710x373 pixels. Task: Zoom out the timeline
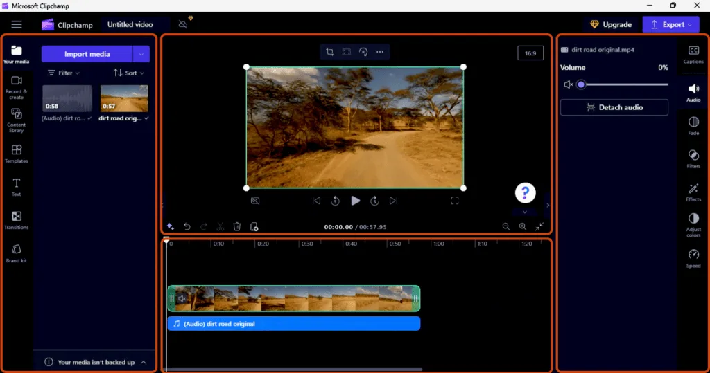click(505, 226)
